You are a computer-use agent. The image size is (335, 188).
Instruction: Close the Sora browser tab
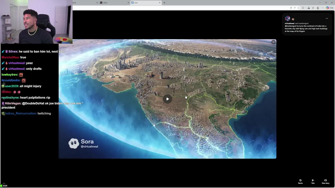click(159, 3)
